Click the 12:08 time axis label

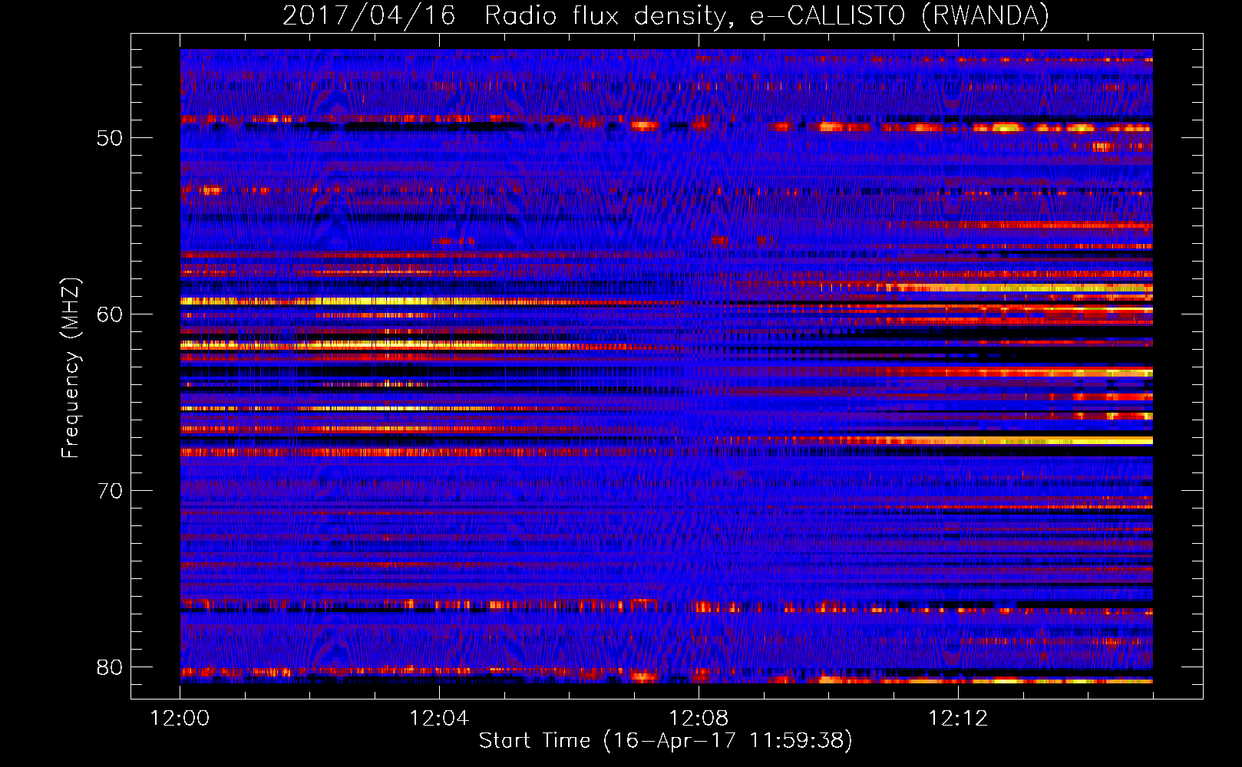pos(699,718)
